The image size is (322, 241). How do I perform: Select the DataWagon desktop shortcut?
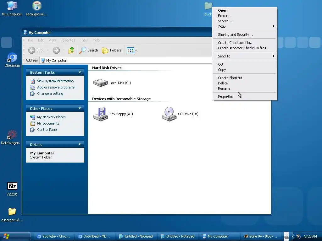(x=10, y=137)
